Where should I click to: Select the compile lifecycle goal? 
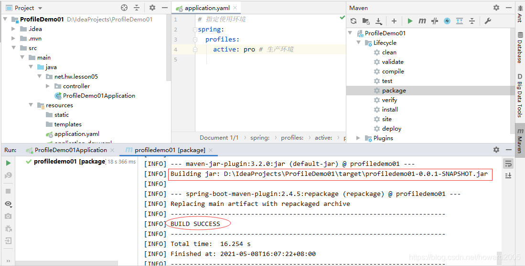(393, 71)
